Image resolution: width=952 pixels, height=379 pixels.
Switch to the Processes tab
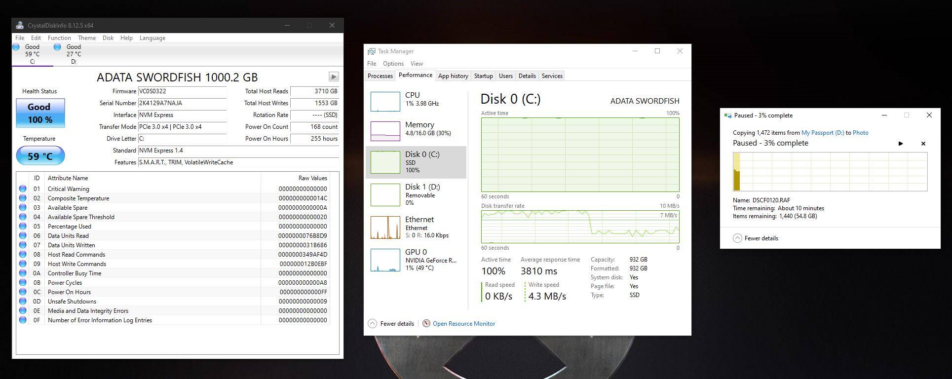pyautogui.click(x=380, y=76)
